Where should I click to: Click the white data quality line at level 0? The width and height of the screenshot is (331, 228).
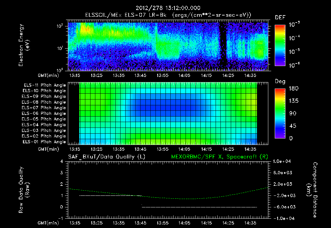(199, 207)
